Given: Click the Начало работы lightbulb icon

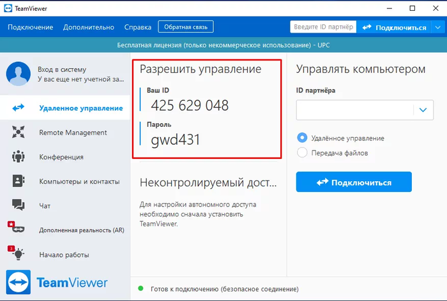Looking at the screenshot, I should click(19, 254).
